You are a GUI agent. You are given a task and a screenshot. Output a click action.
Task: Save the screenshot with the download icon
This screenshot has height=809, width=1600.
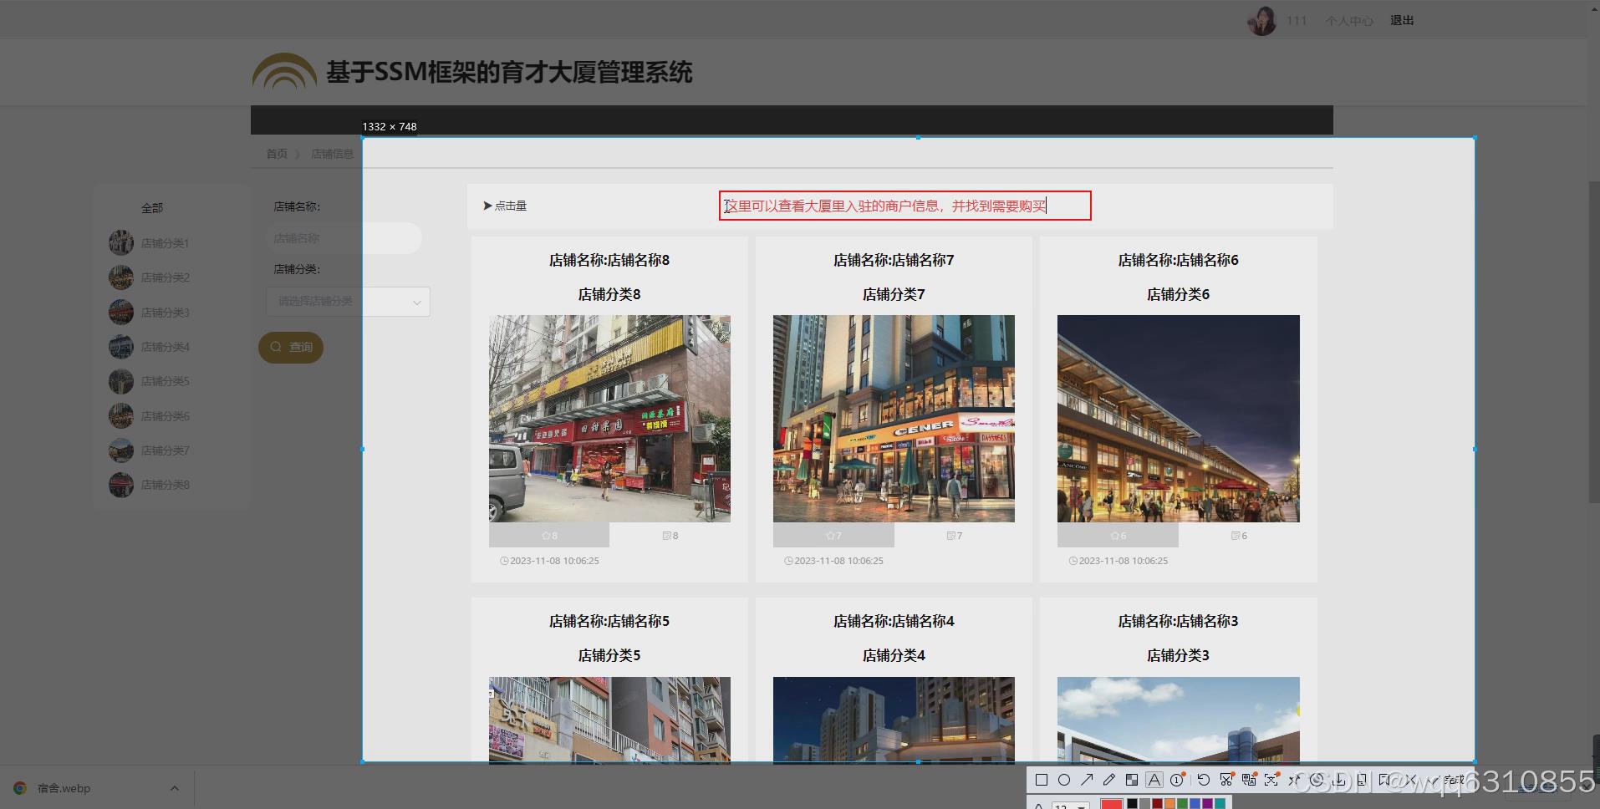click(1339, 780)
